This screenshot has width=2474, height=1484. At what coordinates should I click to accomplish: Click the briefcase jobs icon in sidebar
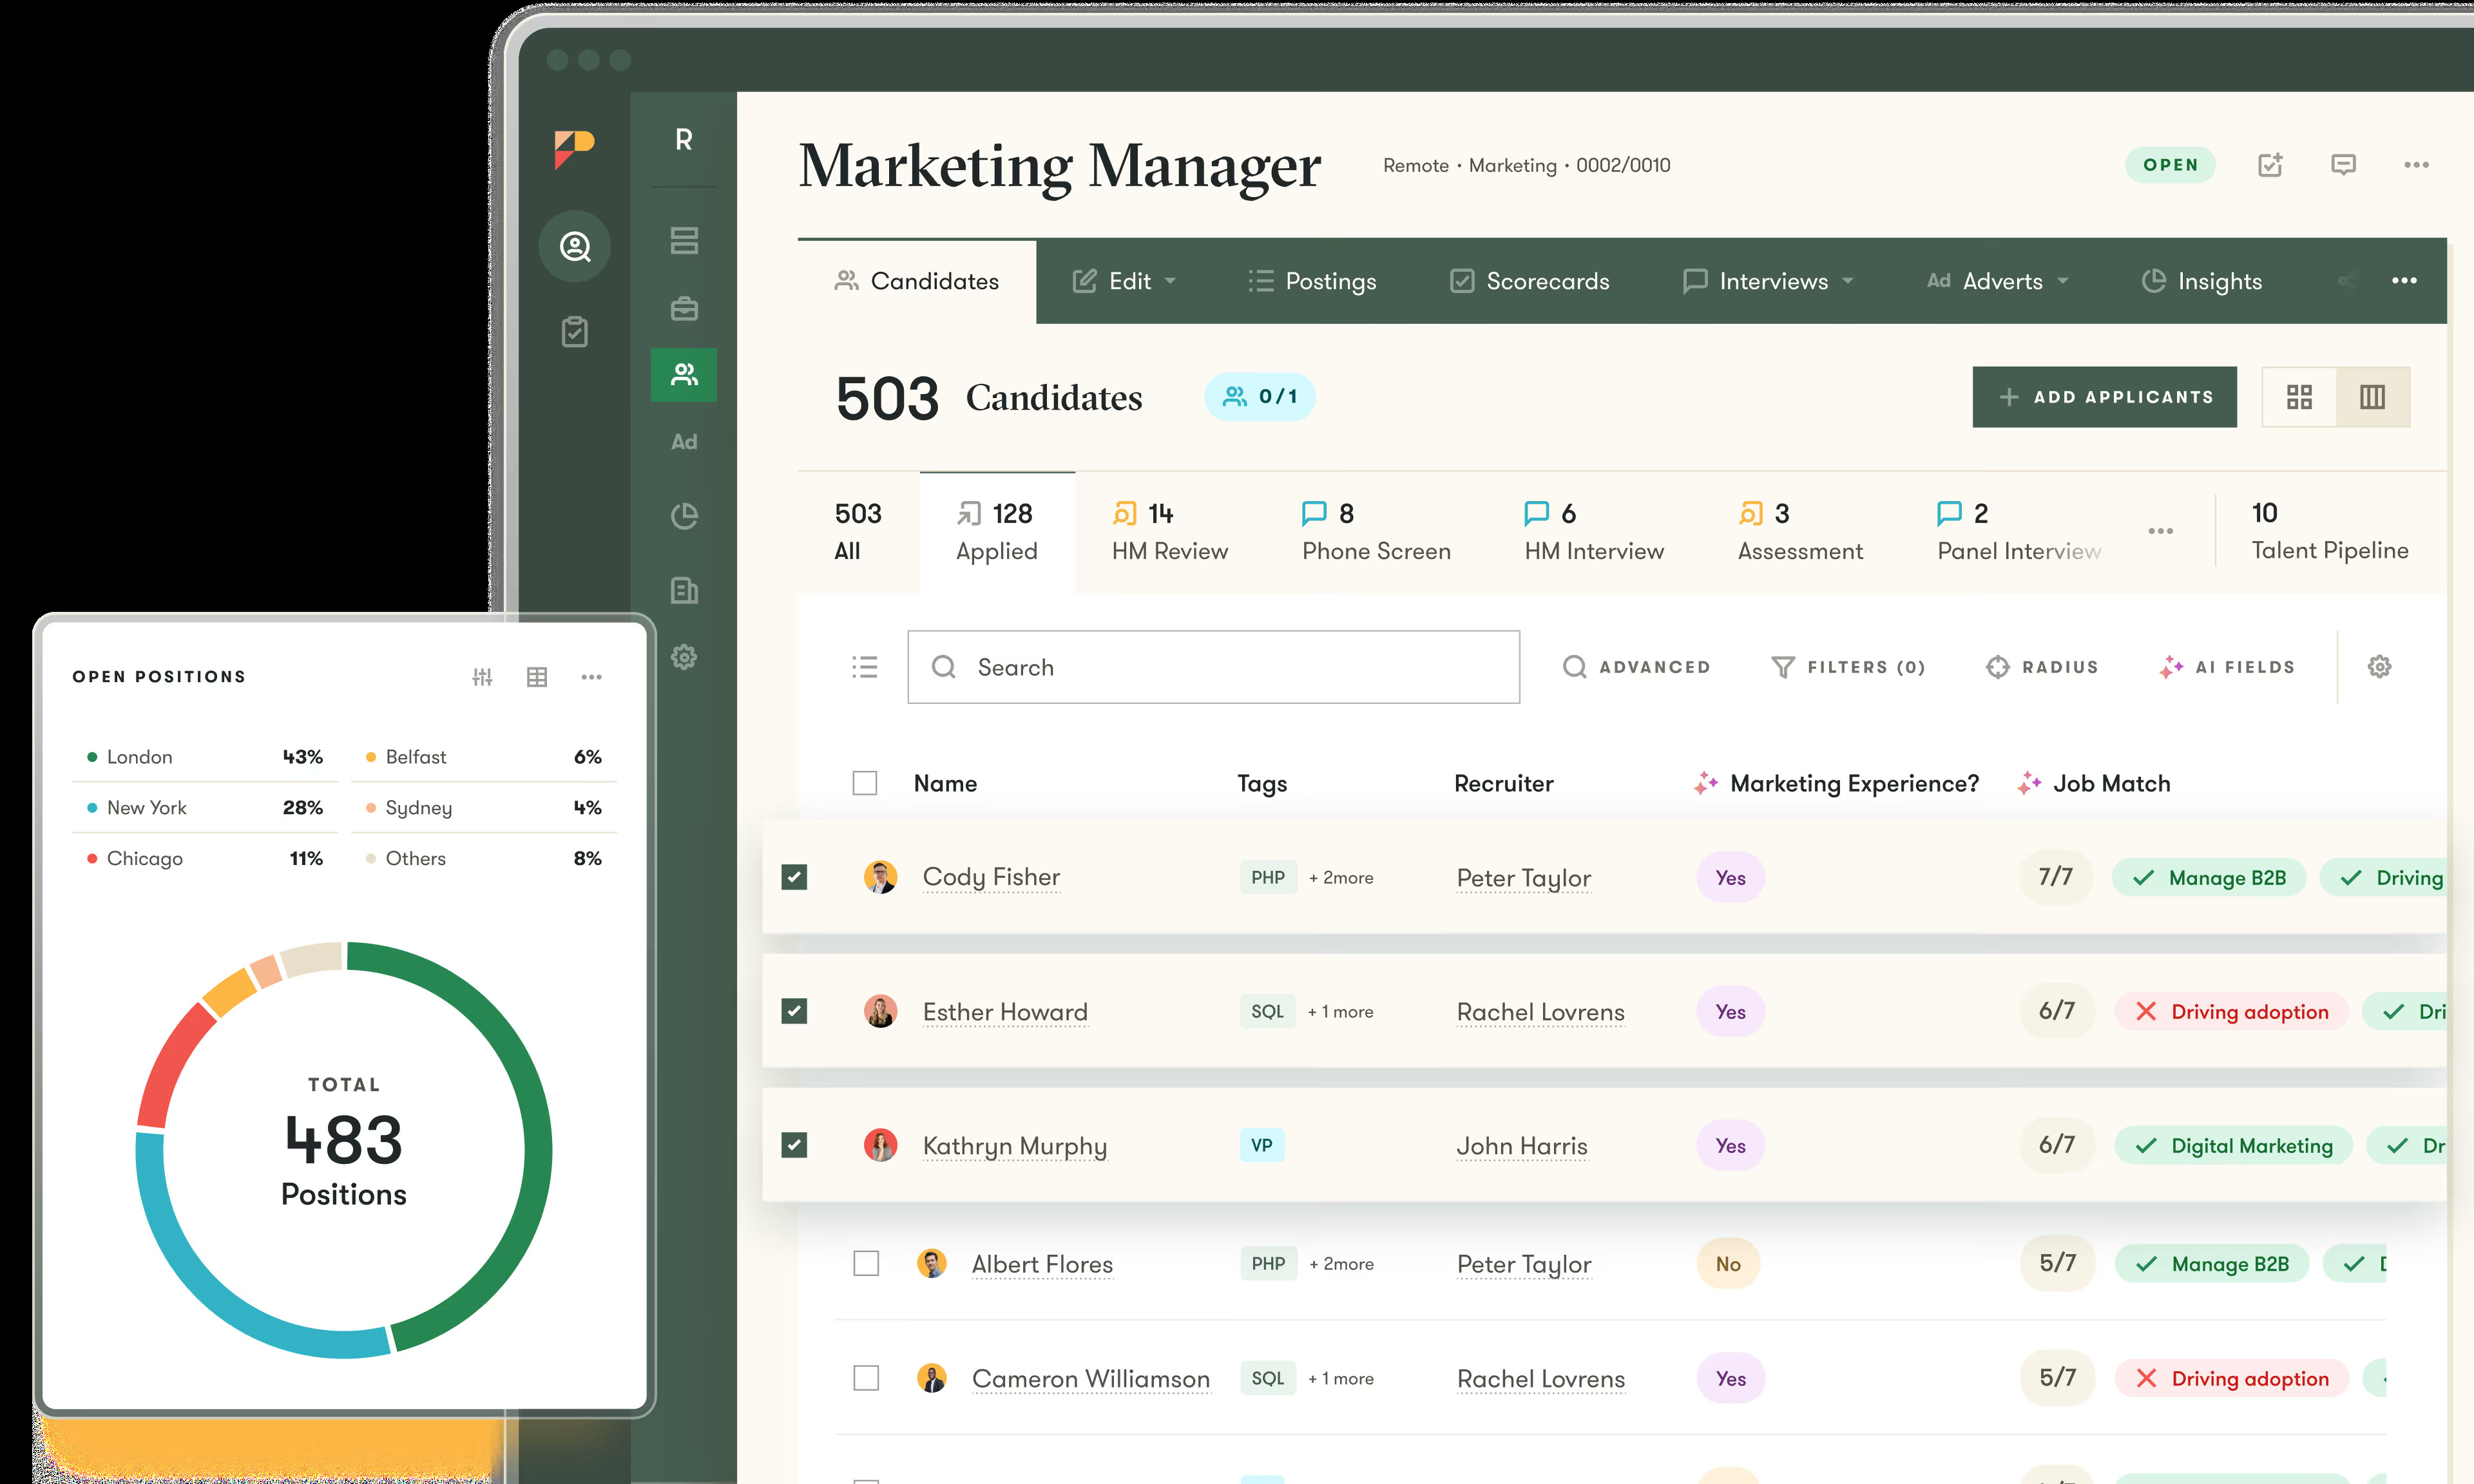(x=684, y=308)
